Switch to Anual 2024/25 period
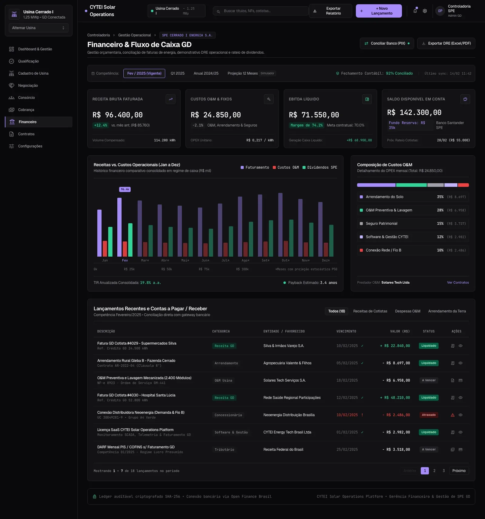Screen dimensions: 485x519 tap(206, 73)
